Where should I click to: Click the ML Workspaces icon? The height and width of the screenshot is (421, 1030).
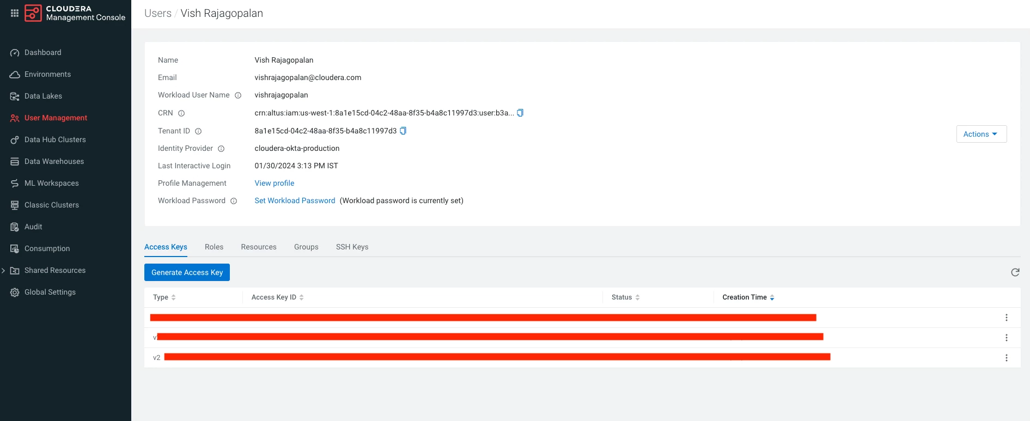[15, 184]
